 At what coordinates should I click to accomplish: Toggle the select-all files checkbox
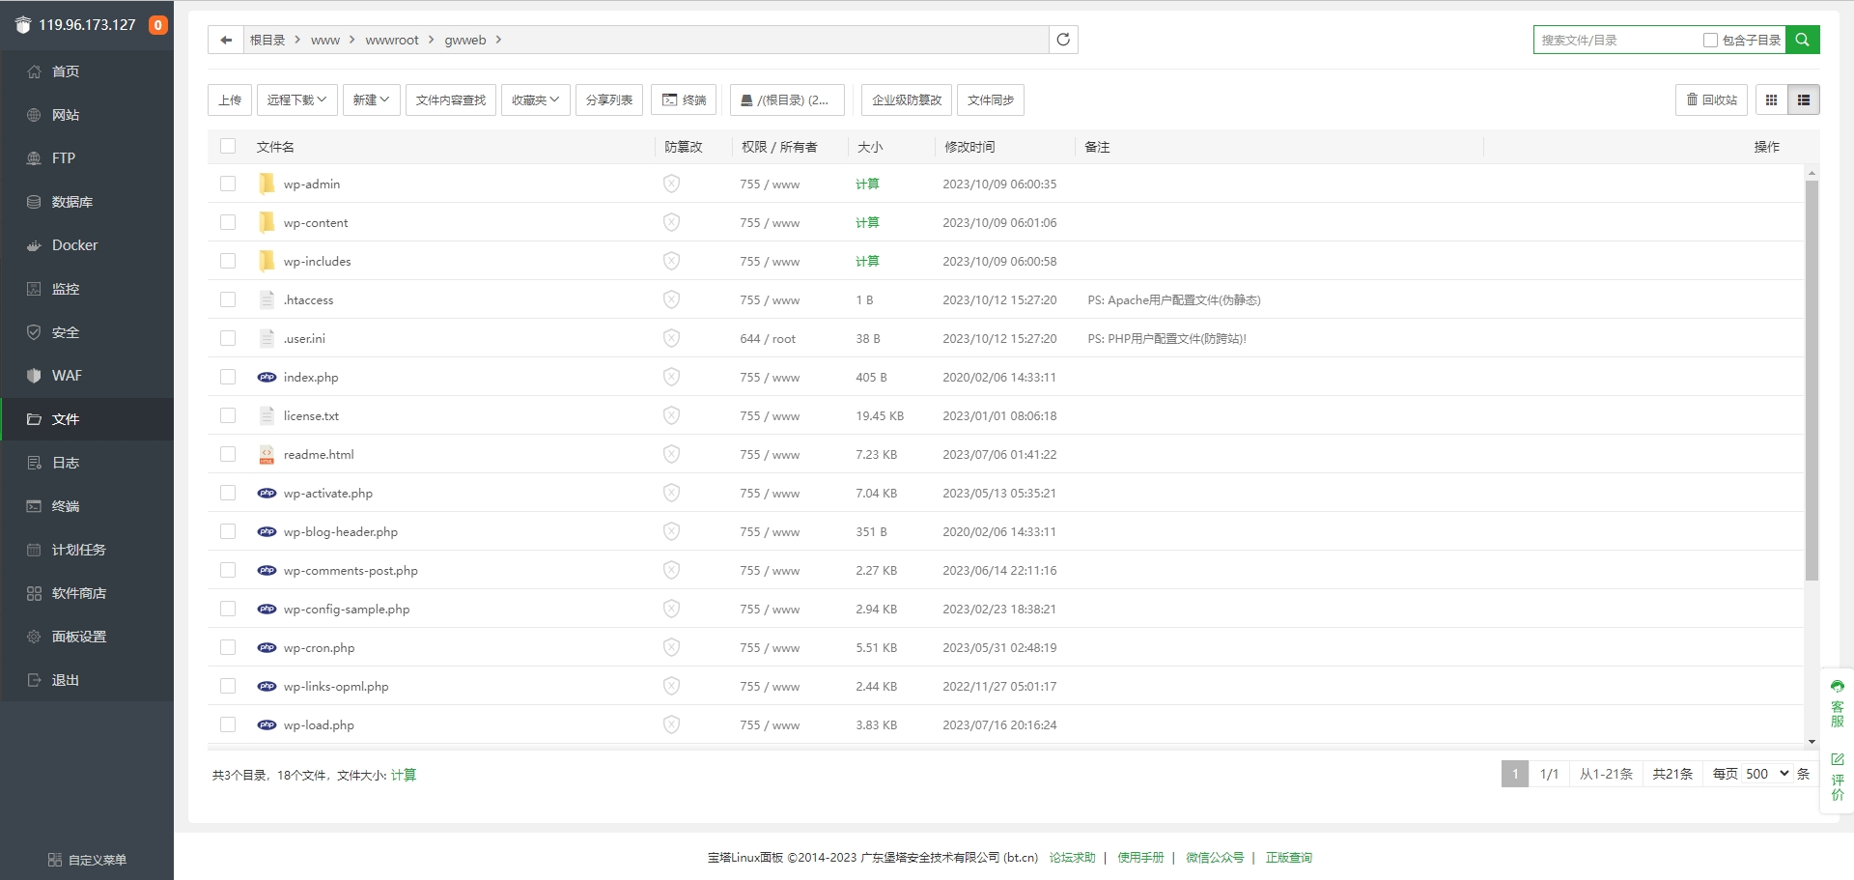pos(228,146)
